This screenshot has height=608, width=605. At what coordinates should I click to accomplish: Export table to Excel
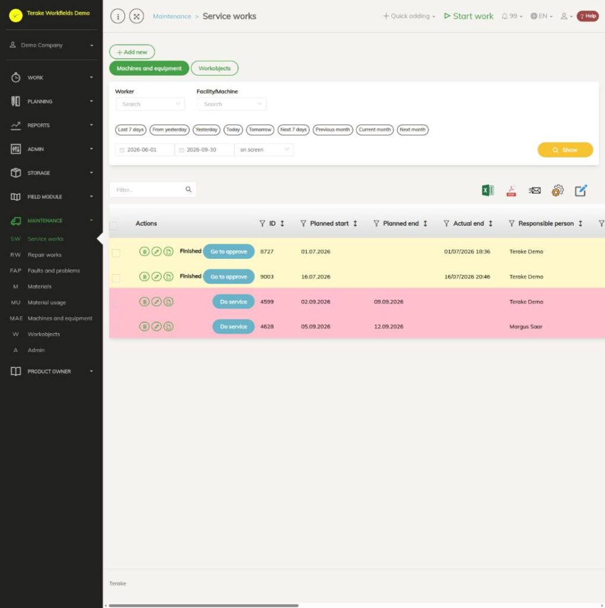pos(487,191)
